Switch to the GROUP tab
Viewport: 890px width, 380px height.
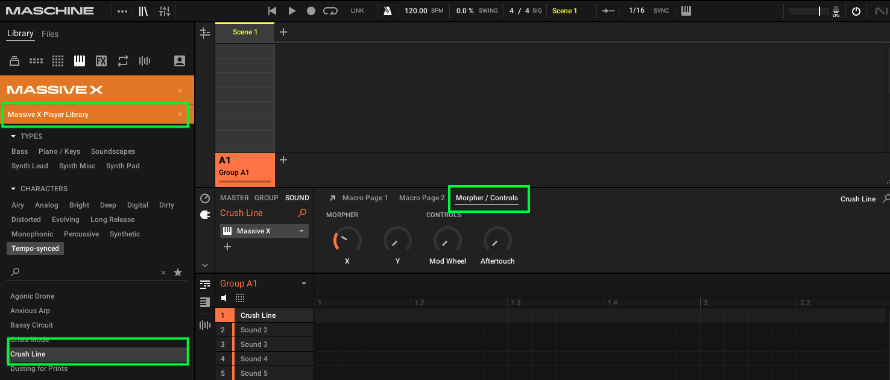pyautogui.click(x=267, y=198)
